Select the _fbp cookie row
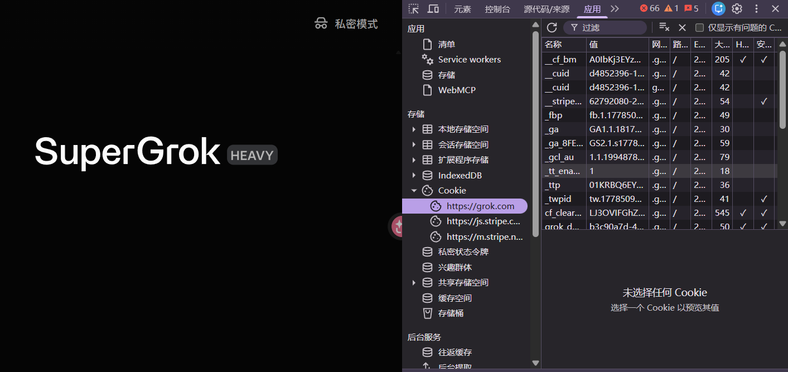Viewport: 788px width, 372px height. [659, 115]
